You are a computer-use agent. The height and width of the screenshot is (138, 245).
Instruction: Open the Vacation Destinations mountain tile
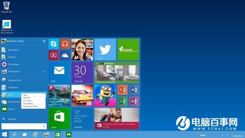(x=59, y=95)
